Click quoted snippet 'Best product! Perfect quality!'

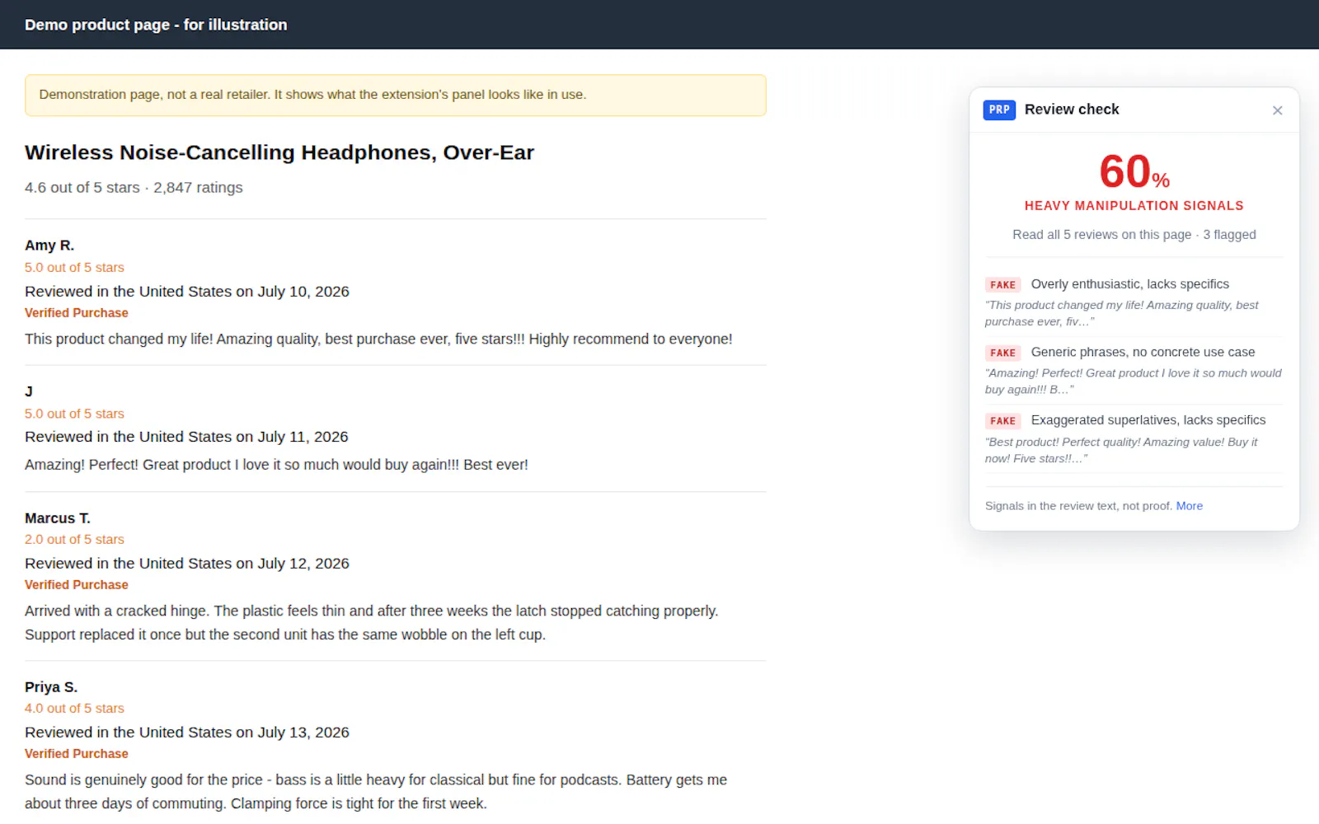[x=1121, y=450]
